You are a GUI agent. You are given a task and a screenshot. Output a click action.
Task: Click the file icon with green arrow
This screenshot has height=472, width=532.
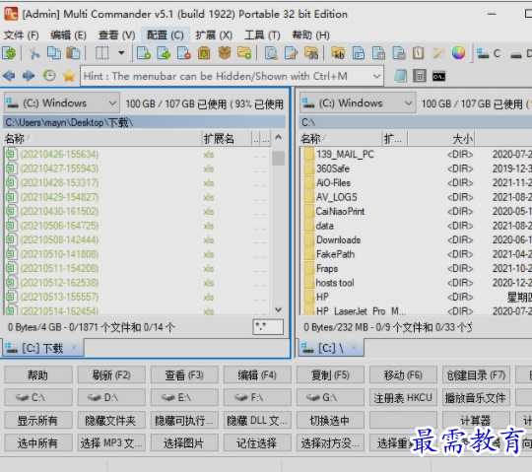[164, 53]
